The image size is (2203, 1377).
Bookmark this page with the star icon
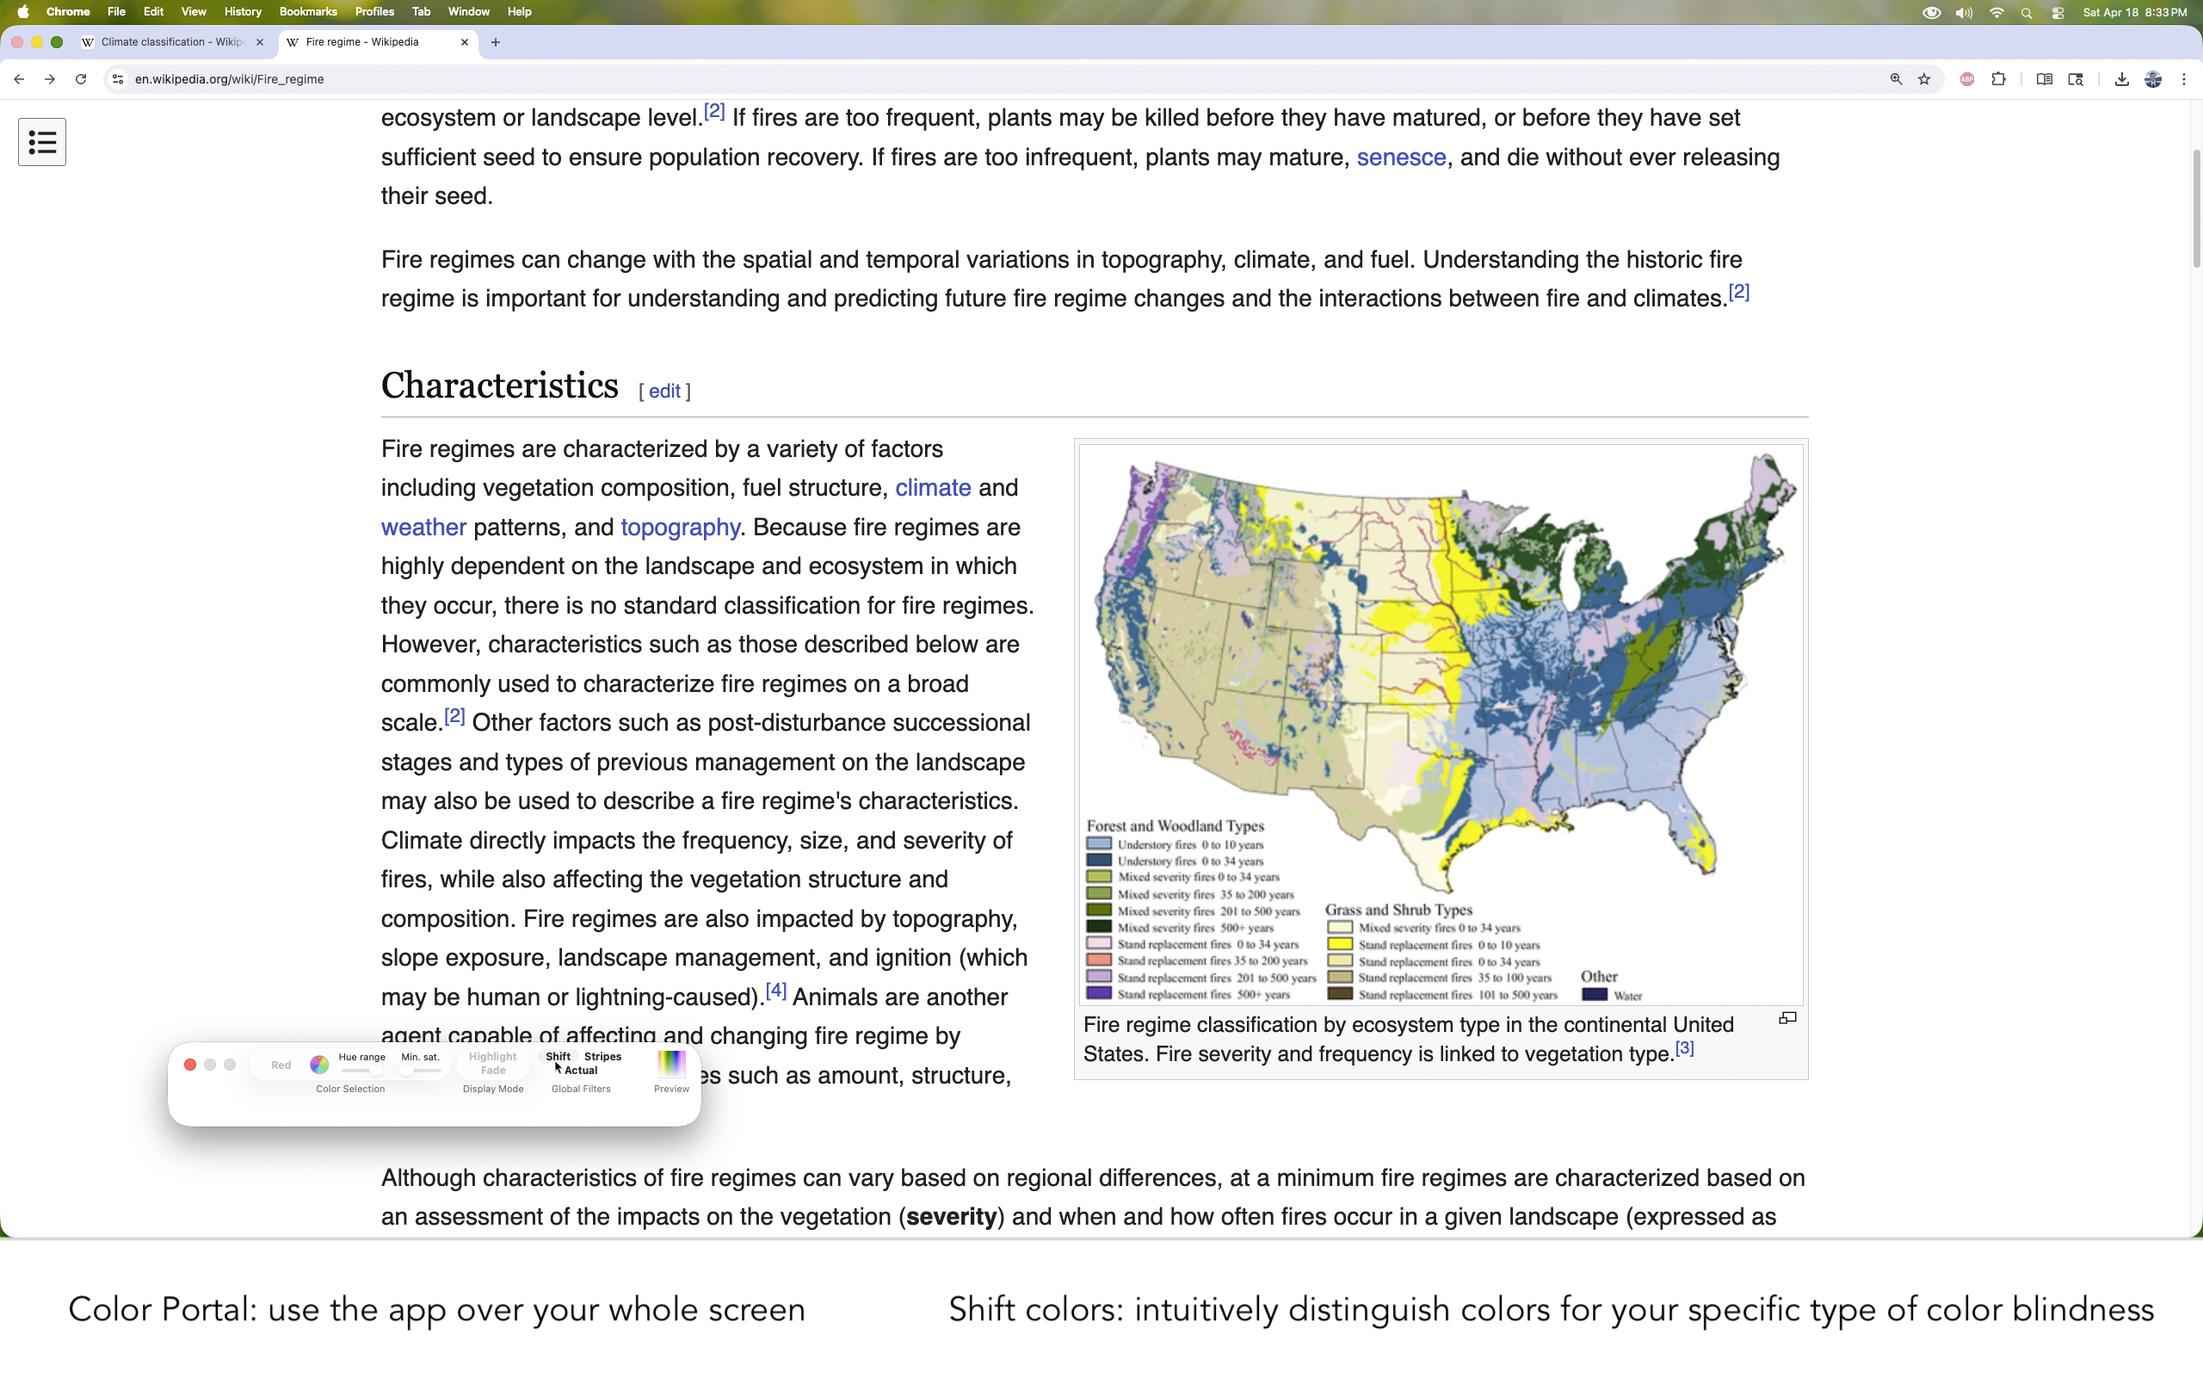tap(1923, 79)
